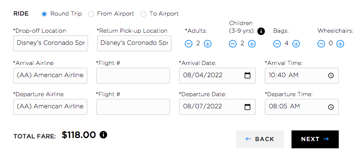354x154 pixels.
Task: Click plus icon for Children count
Action: [252, 44]
